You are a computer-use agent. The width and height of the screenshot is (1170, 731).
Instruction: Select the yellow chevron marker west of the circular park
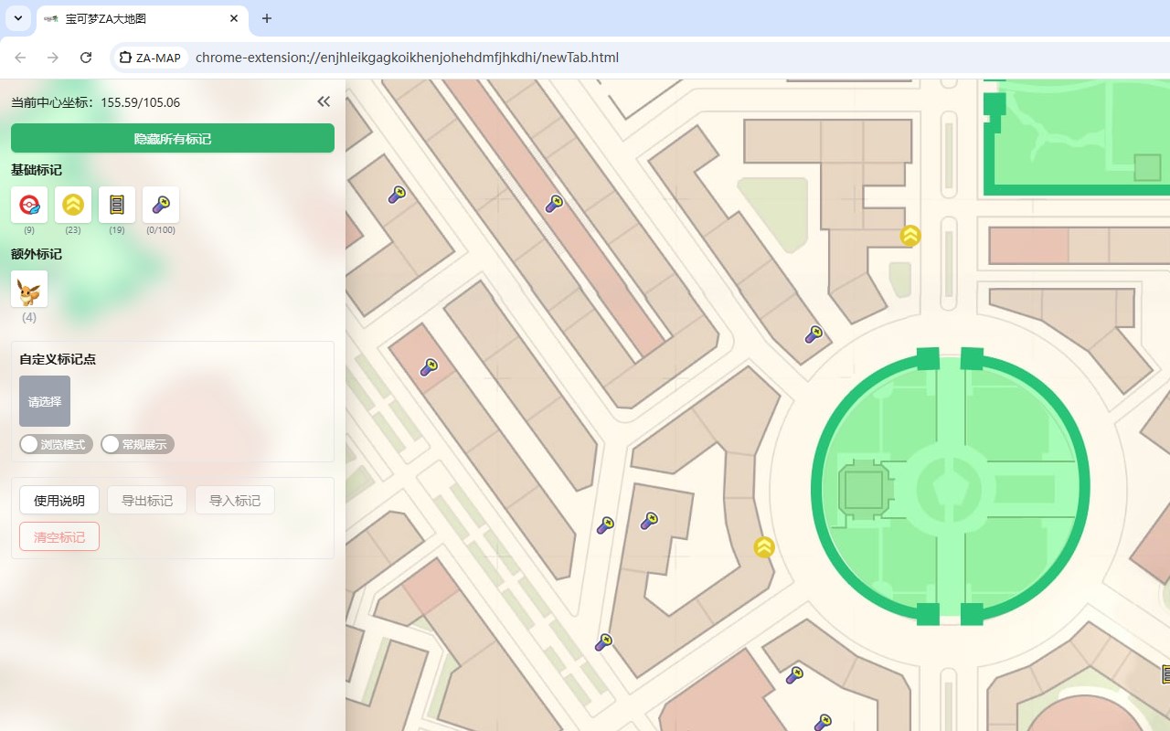point(764,547)
